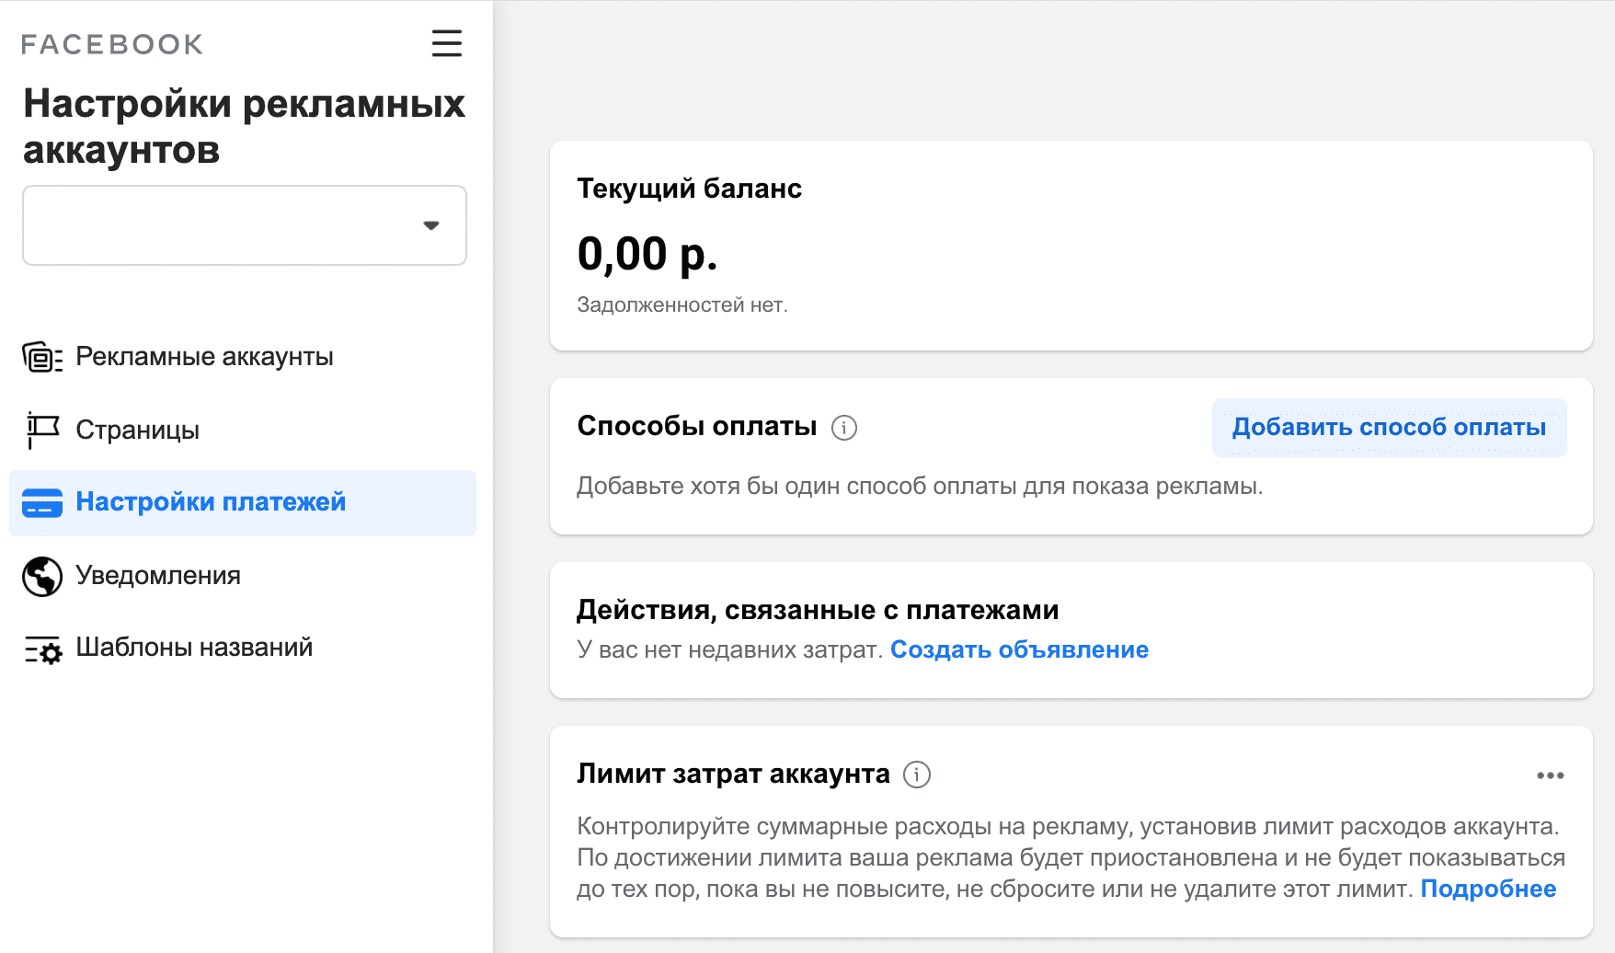Open the hamburger menu icon

(x=447, y=43)
